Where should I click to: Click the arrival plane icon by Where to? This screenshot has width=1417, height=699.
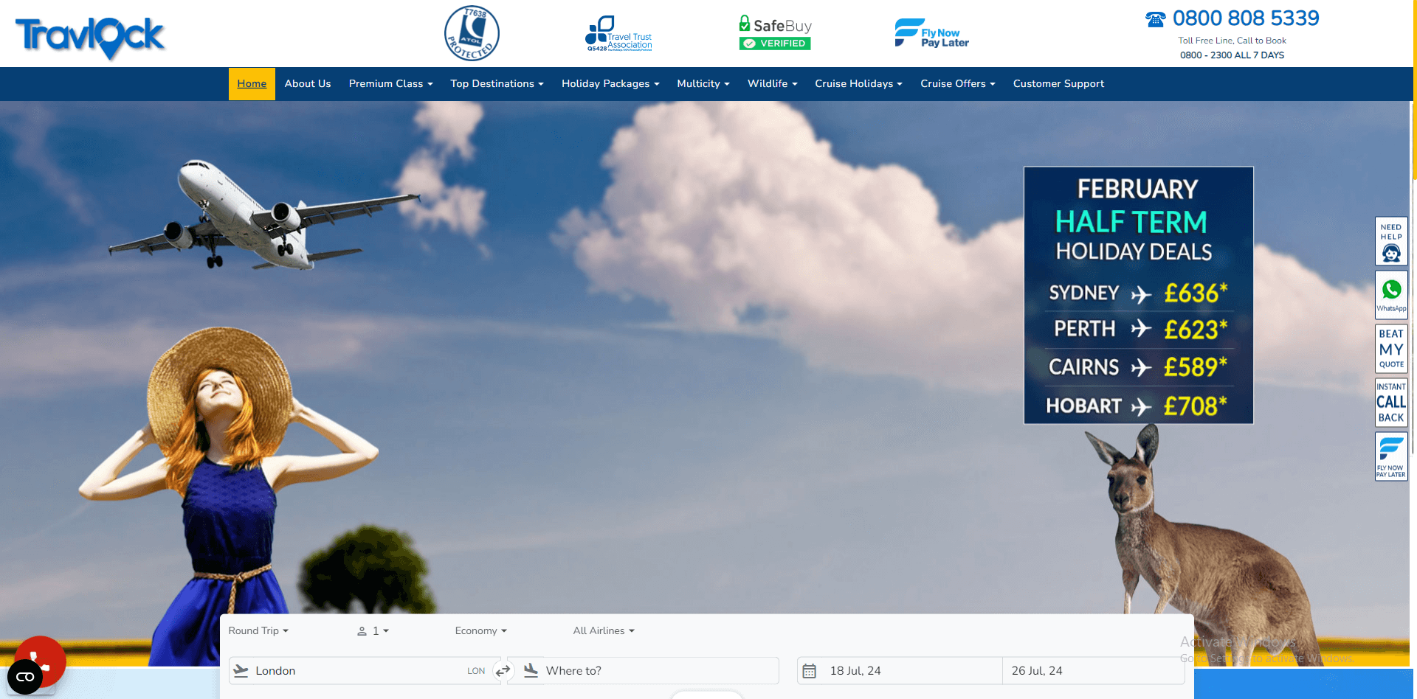pyautogui.click(x=531, y=670)
